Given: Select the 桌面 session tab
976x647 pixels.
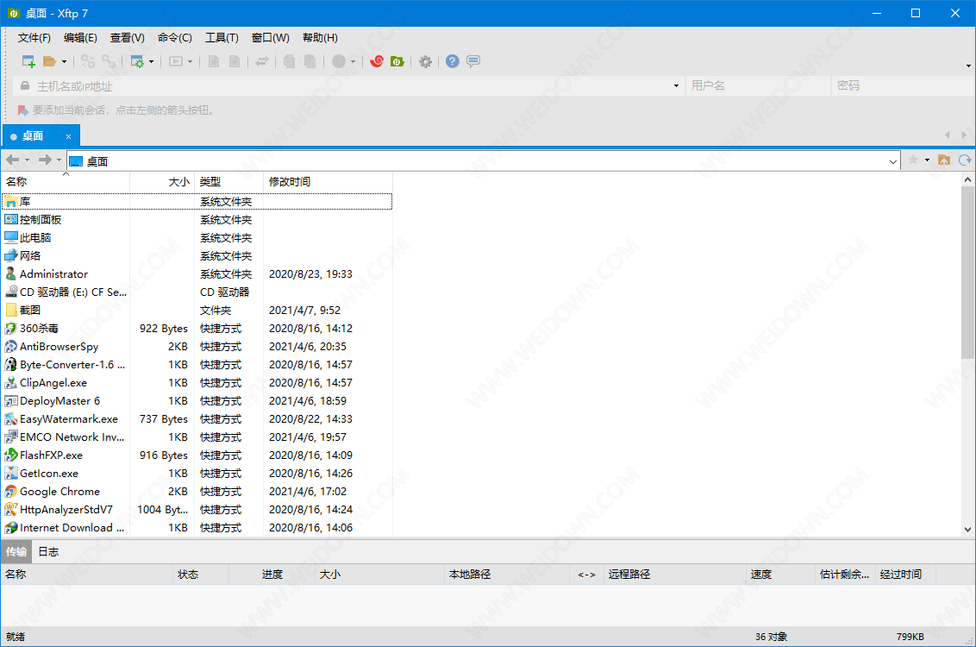Looking at the screenshot, I should (x=41, y=135).
